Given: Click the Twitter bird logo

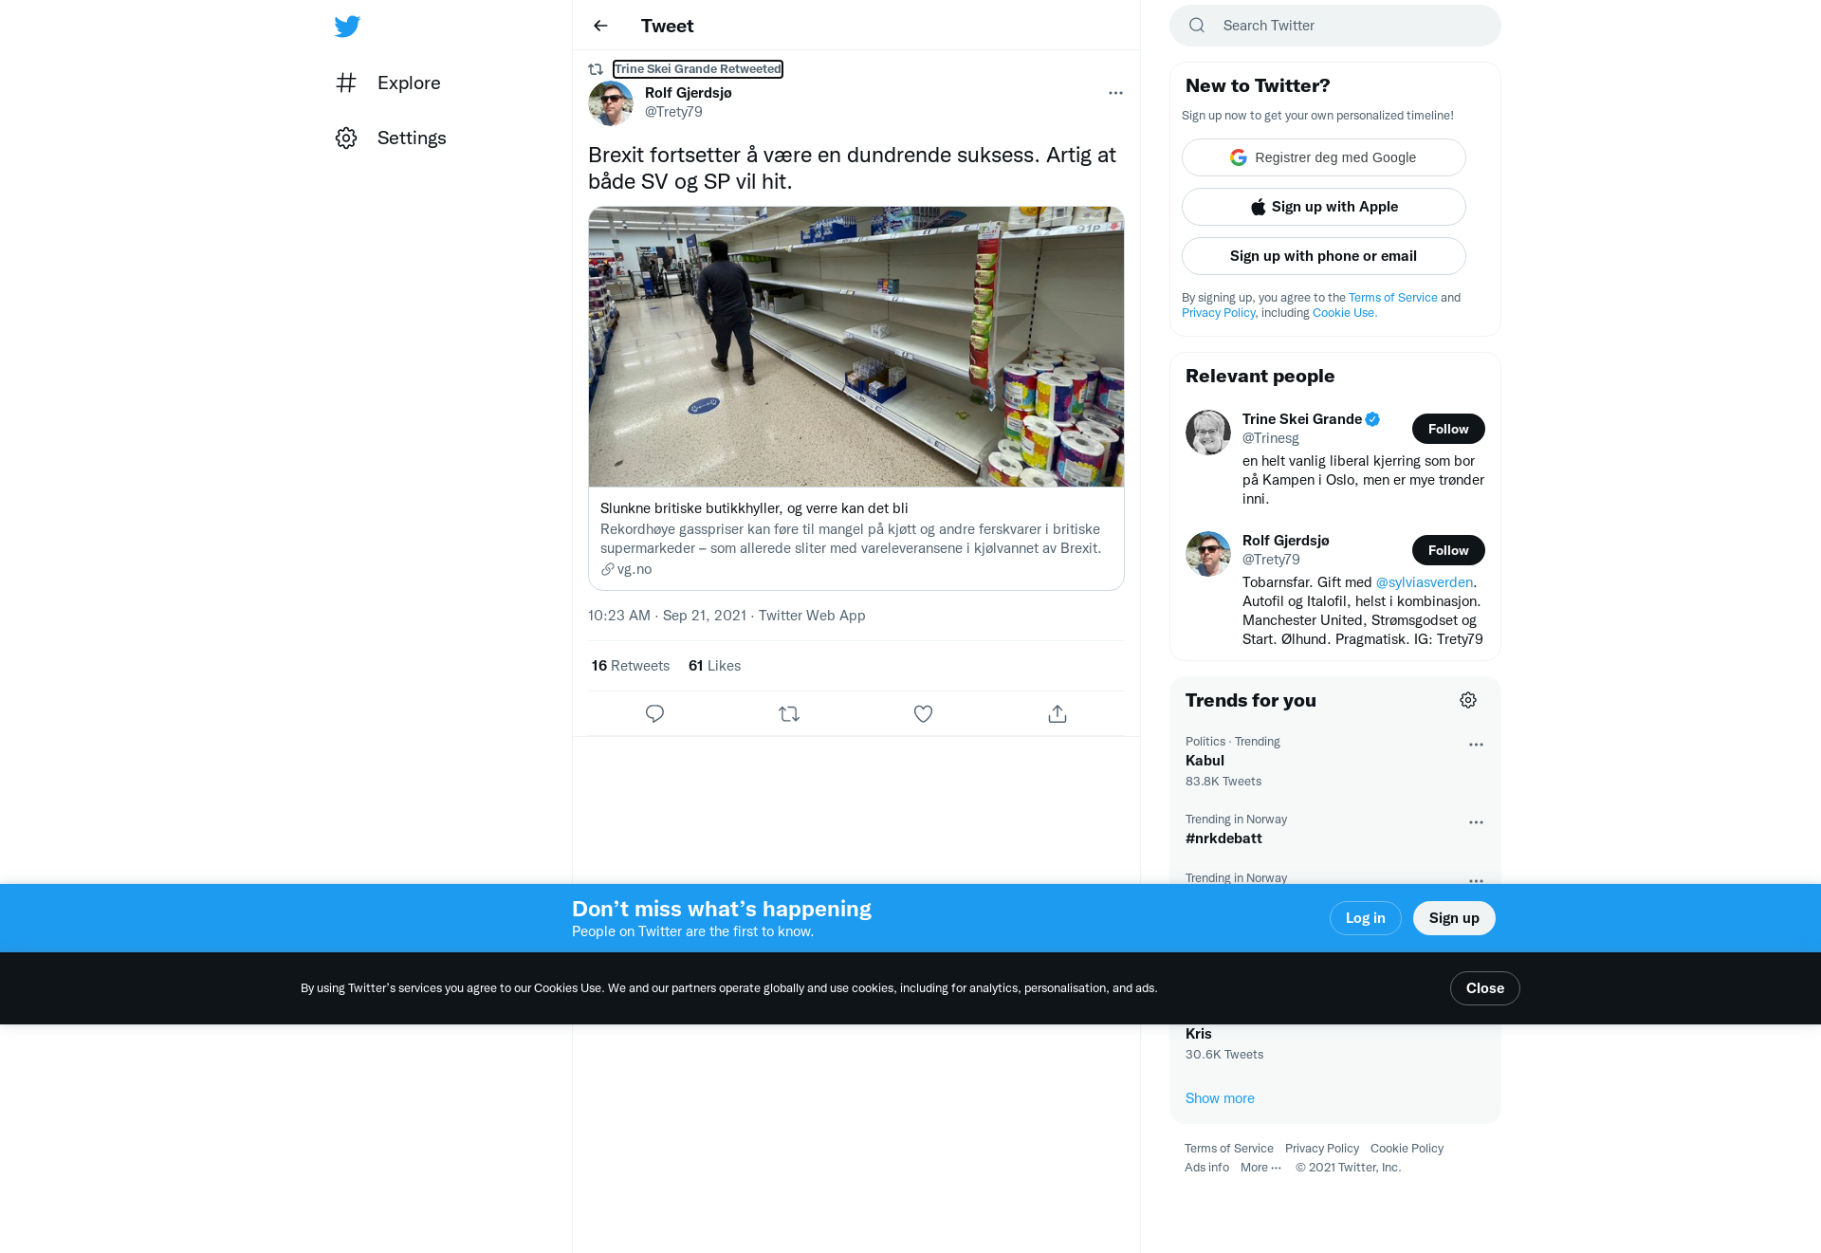Looking at the screenshot, I should pos(347,27).
